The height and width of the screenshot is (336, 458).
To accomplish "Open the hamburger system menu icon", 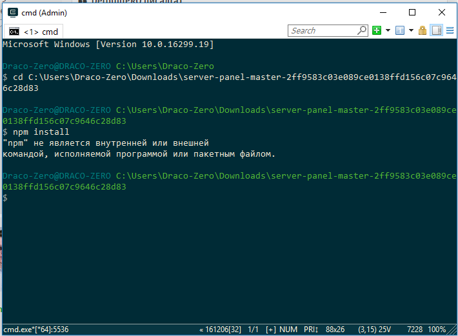I will tap(450, 30).
